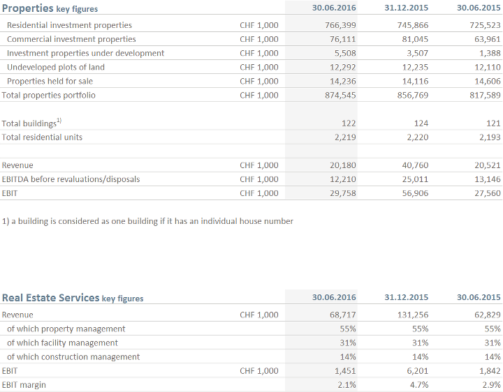
Task: Click the 874,545 total portfolio value
Action: click(x=341, y=95)
